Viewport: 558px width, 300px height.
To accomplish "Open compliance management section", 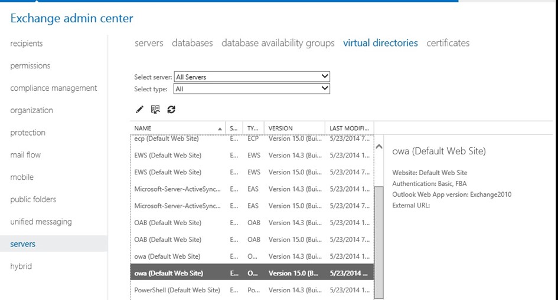I will (53, 88).
